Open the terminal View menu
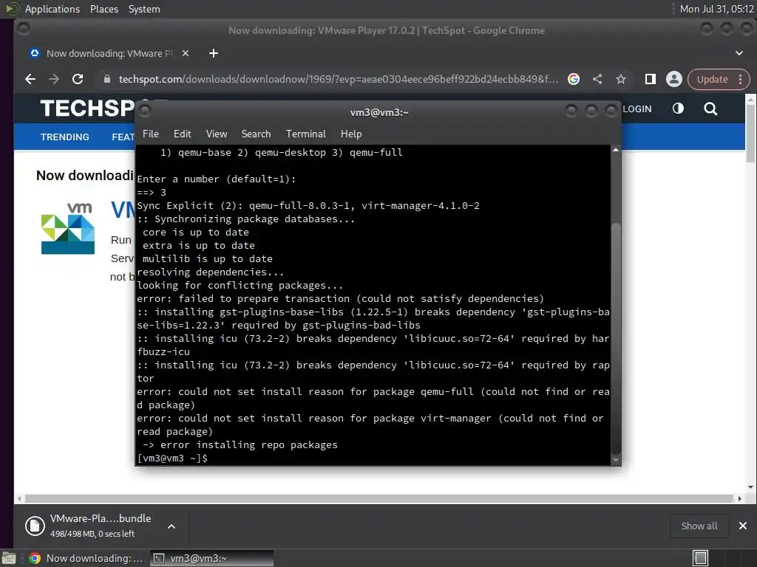757x567 pixels. (x=217, y=134)
